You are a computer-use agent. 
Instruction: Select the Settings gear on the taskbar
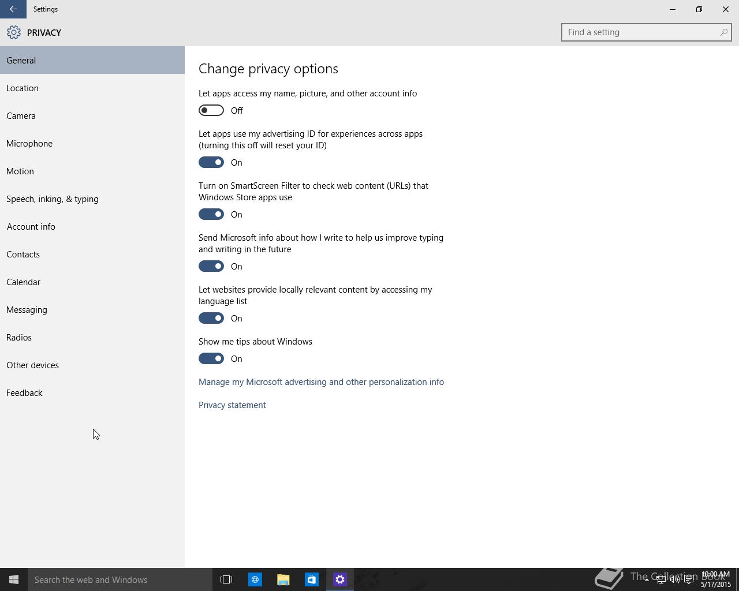click(339, 579)
